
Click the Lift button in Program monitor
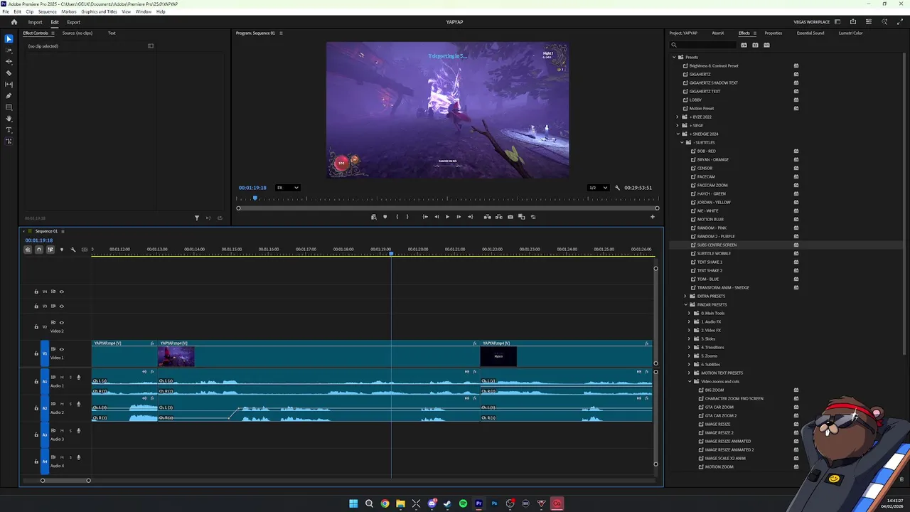tap(487, 217)
